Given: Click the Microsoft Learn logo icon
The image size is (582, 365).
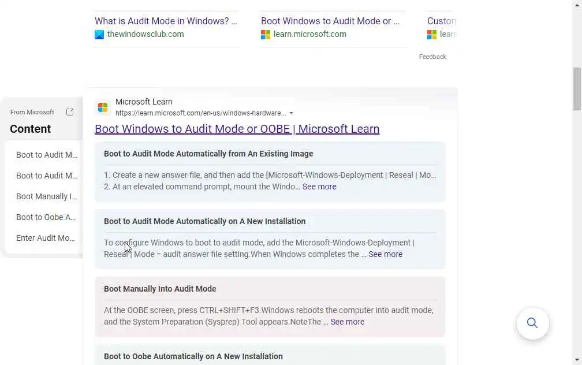Looking at the screenshot, I should [x=103, y=107].
